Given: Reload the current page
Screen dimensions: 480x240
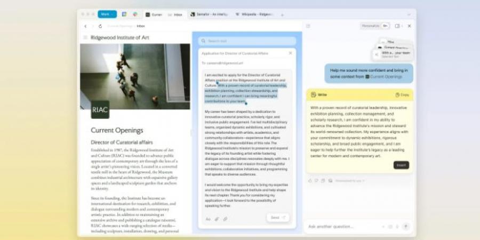Looking at the screenshot, I should [100, 26].
